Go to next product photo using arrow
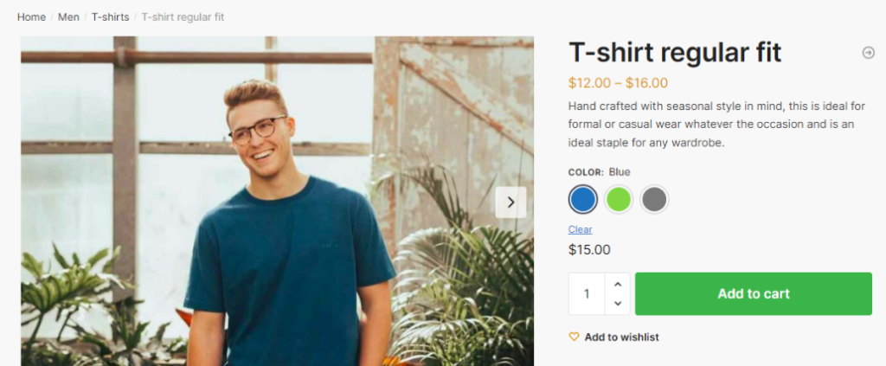The image size is (886, 366). tap(510, 202)
